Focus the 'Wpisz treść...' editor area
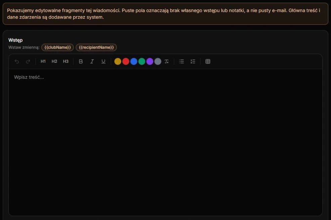 [x=165, y=142]
